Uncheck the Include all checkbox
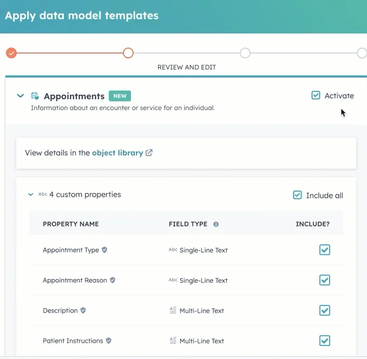The height and width of the screenshot is (359, 367). click(x=297, y=195)
